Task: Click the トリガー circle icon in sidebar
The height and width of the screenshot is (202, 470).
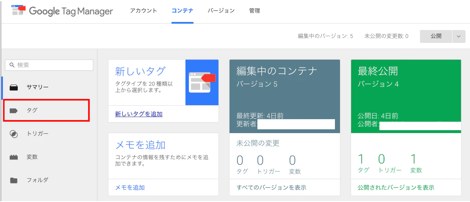Action: (x=14, y=134)
